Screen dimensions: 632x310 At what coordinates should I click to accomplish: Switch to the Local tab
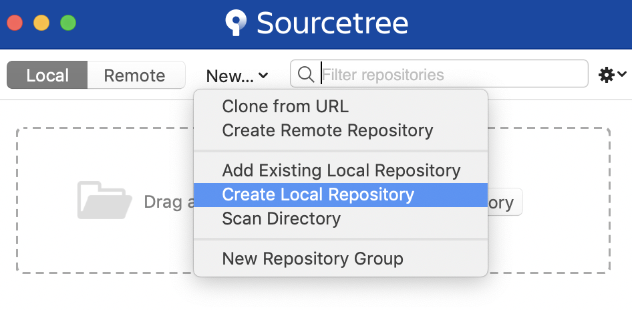click(47, 75)
